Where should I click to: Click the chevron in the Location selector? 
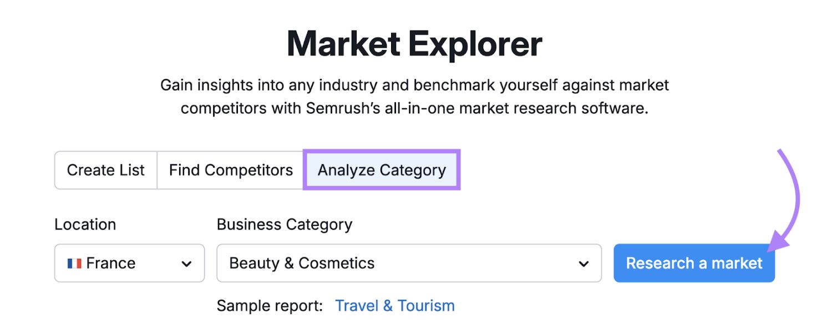187,263
